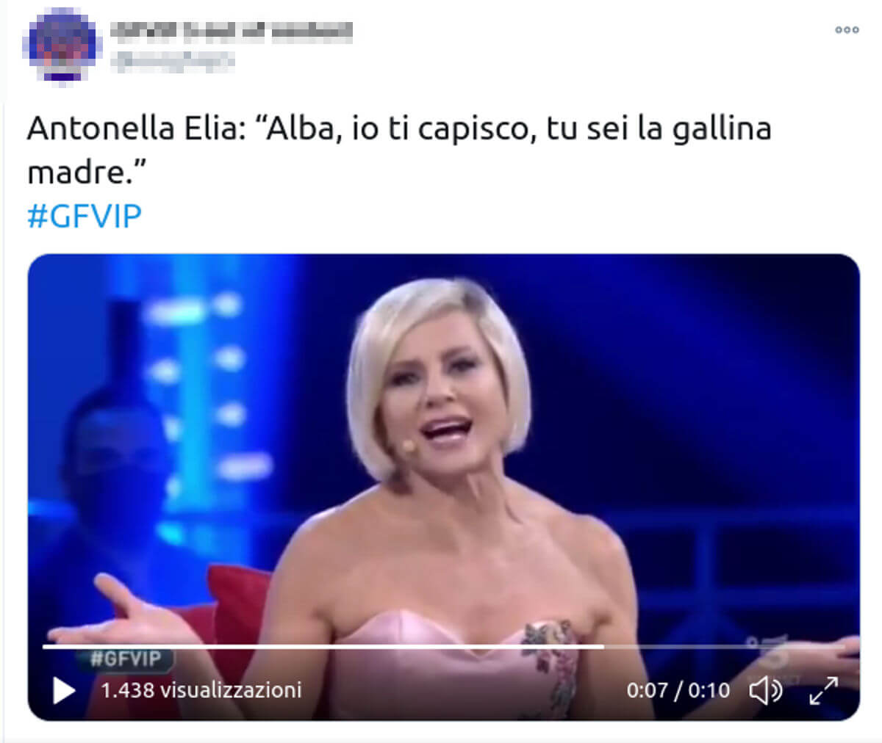Open the blurred @handle under the name
Screen dimensions: 882x743
pos(173,61)
